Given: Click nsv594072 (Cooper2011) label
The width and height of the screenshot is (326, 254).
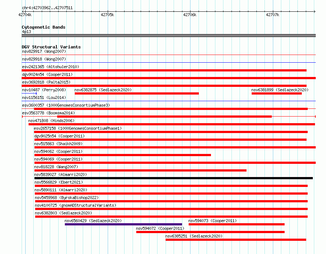Looking at the screenshot, I should [x=160, y=228].
